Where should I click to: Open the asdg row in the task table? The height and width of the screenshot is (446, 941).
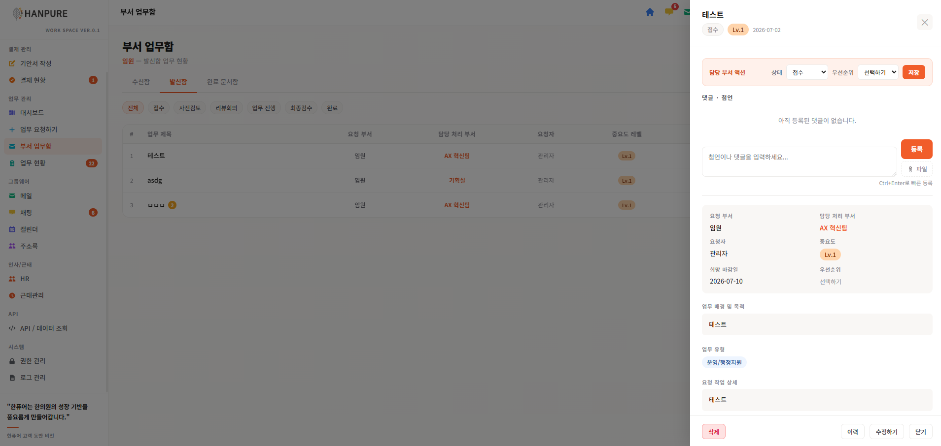406,181
